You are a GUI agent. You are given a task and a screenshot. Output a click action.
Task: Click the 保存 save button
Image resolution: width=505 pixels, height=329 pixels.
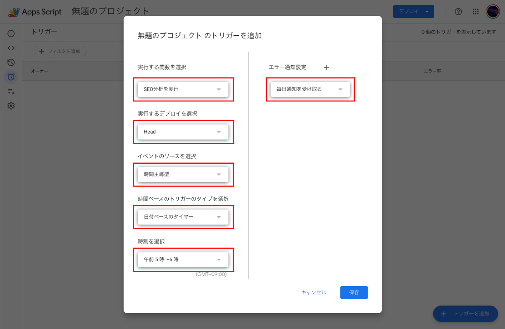tap(354, 293)
